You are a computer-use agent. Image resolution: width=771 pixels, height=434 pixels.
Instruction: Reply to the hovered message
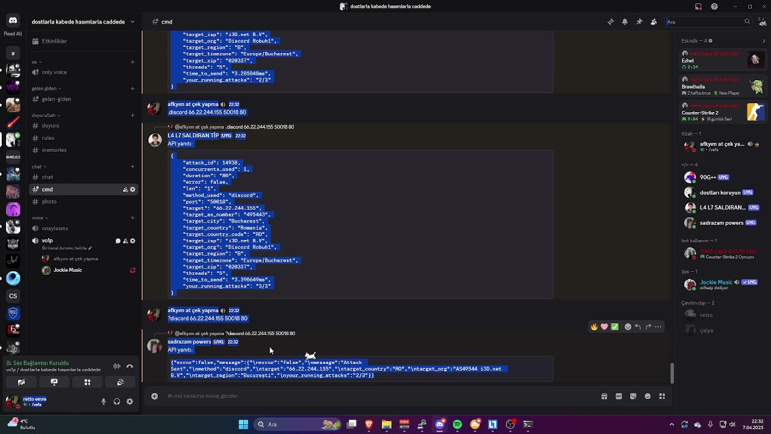[x=638, y=327]
